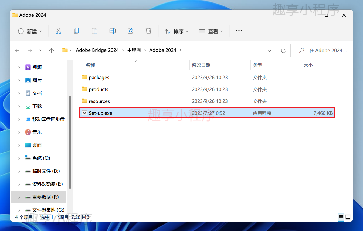Click the Delete trash can icon
This screenshot has width=363, height=231.
[148, 31]
